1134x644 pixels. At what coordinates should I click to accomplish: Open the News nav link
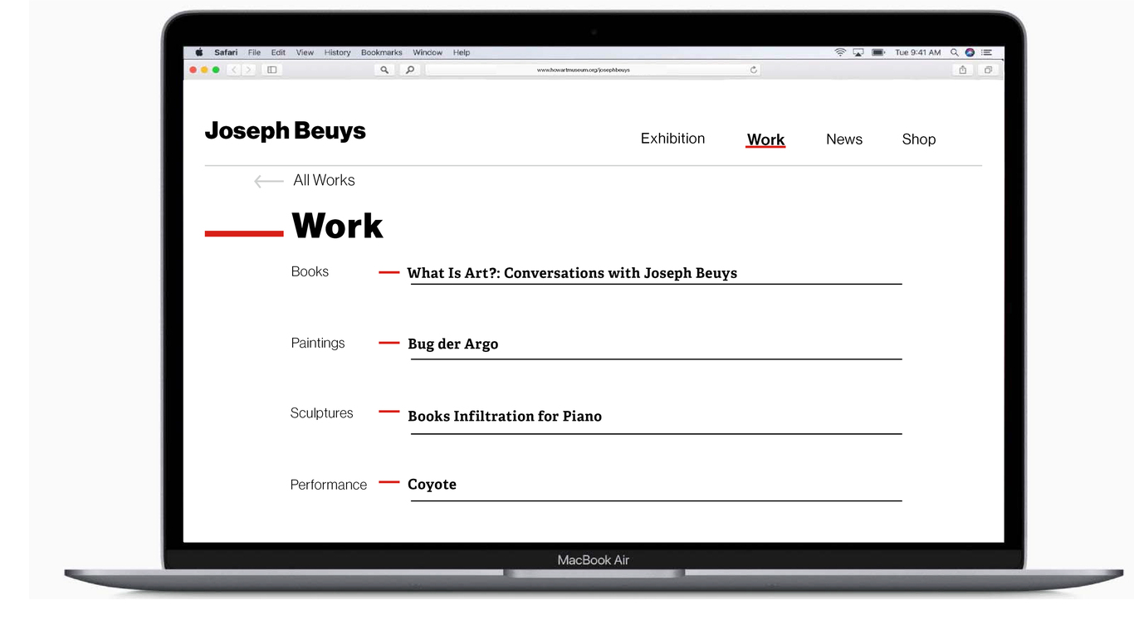click(x=844, y=139)
